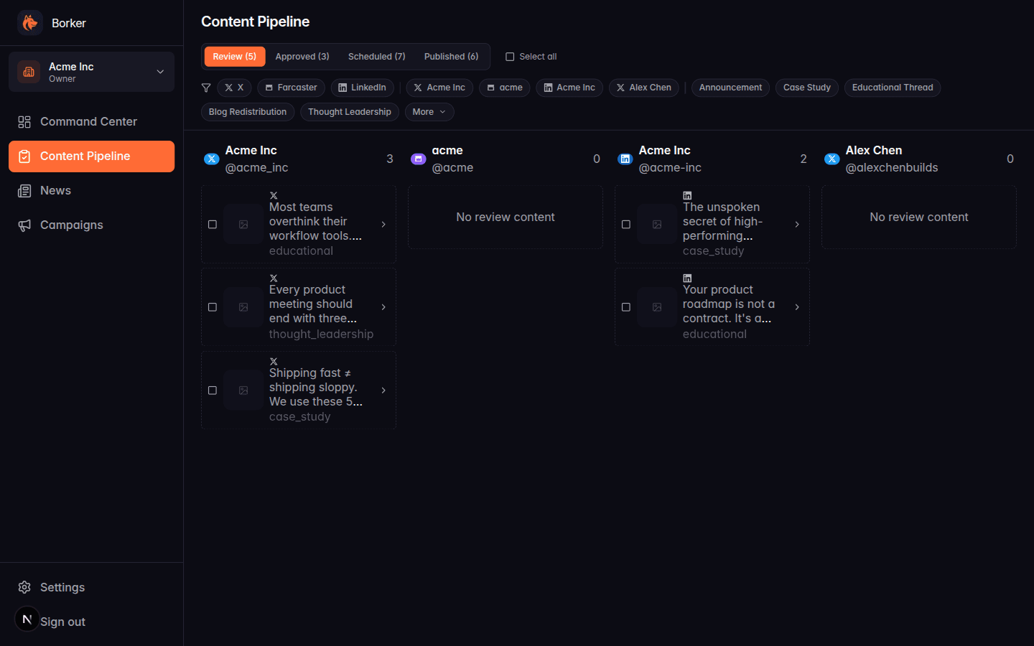Check the 'unspoken secret' case study checkbox

pos(625,224)
